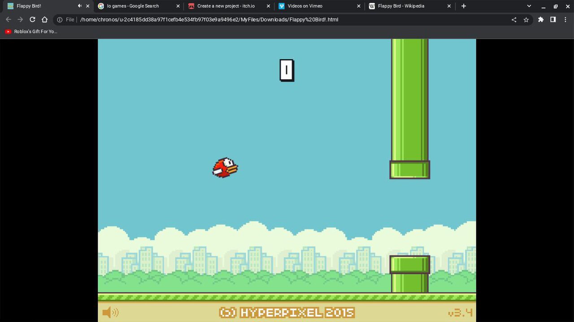Click the YouTube icon on the Roblox bookmark
This screenshot has width=574, height=322.
[8, 32]
